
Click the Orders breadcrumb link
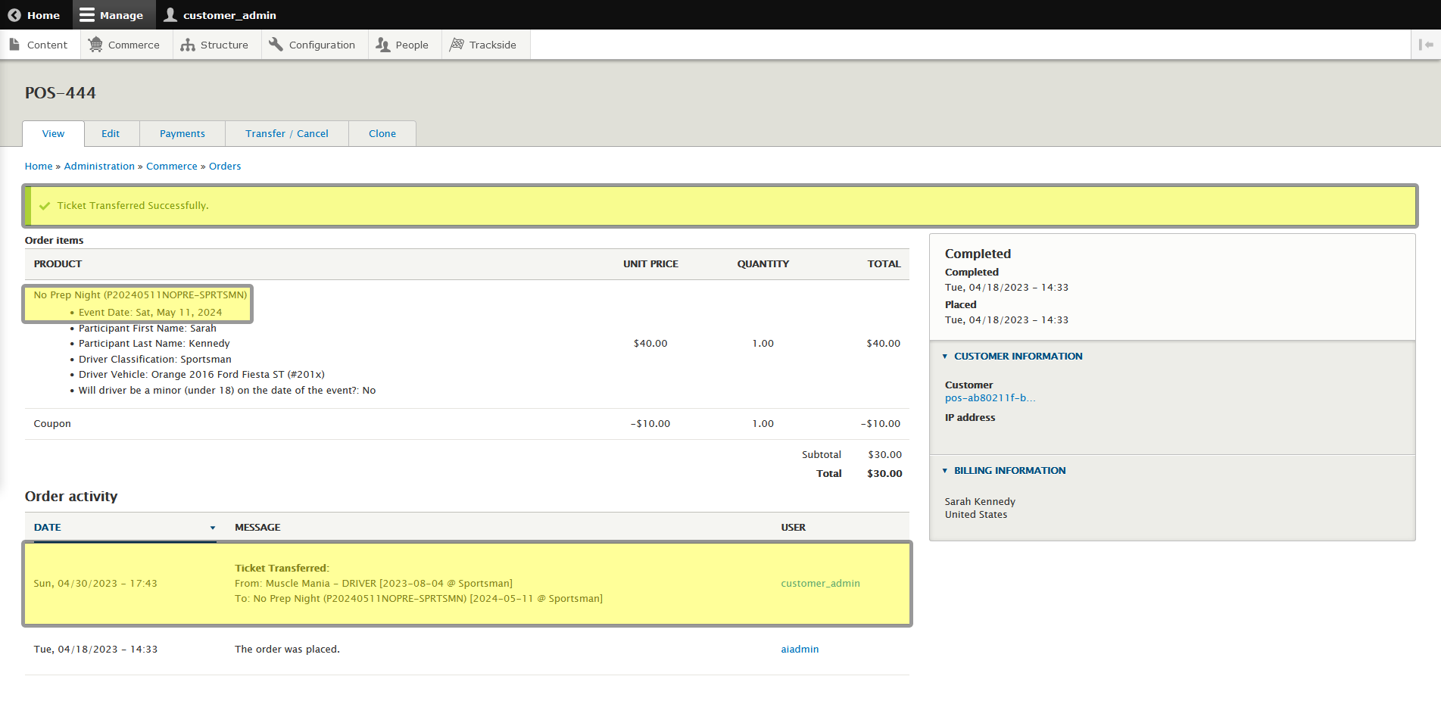pyautogui.click(x=225, y=166)
